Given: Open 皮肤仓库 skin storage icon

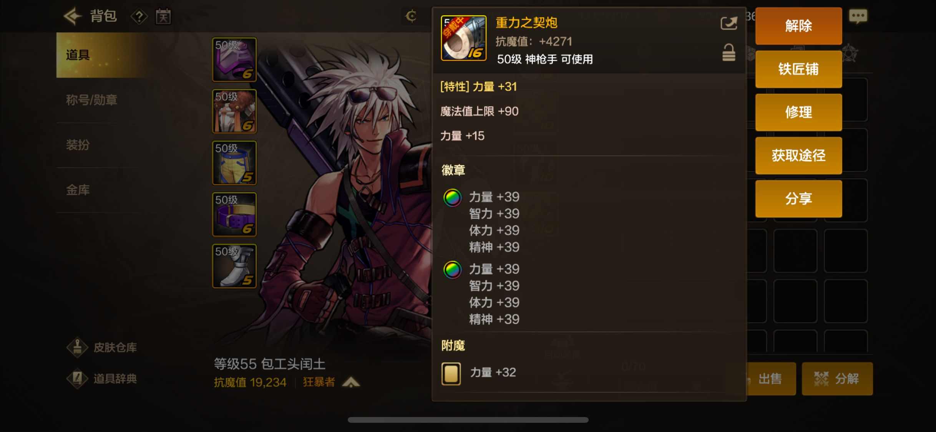Looking at the screenshot, I should click(77, 347).
